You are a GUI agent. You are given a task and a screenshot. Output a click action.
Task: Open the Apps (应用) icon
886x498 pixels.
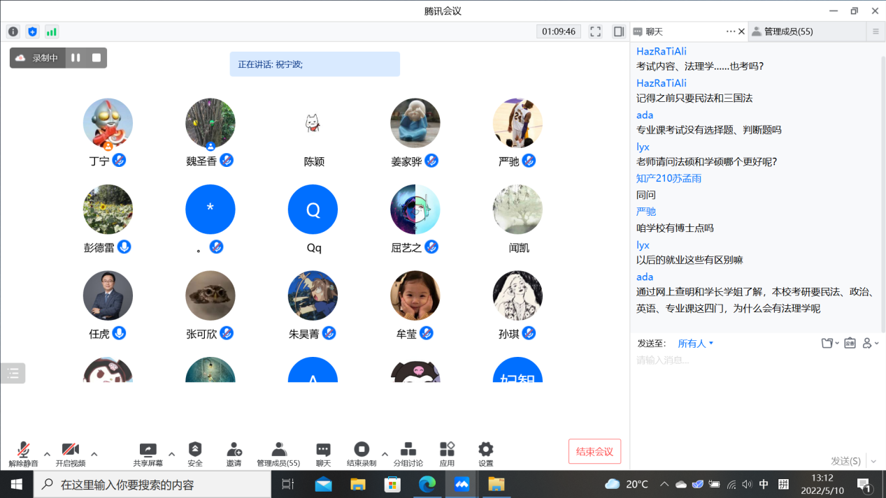pos(447,454)
